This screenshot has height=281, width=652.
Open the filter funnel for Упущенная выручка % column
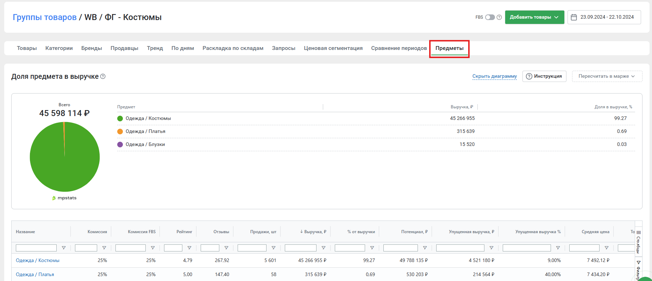558,248
